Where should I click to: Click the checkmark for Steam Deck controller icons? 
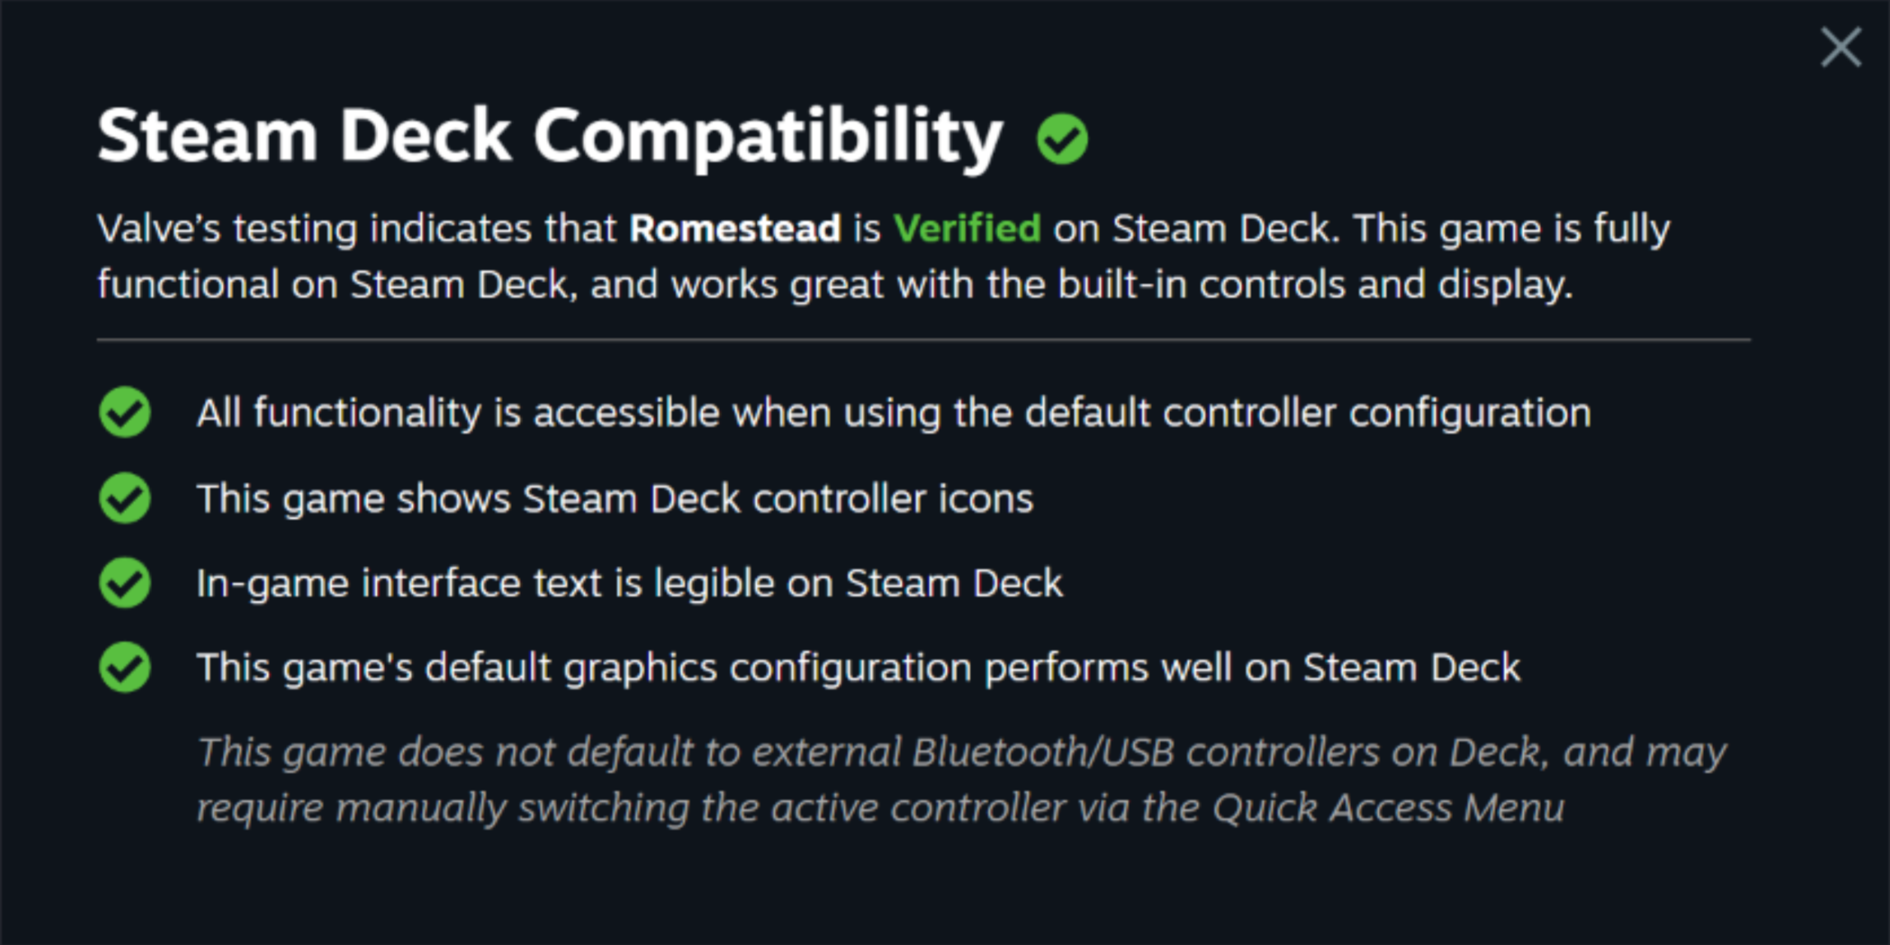pos(125,498)
